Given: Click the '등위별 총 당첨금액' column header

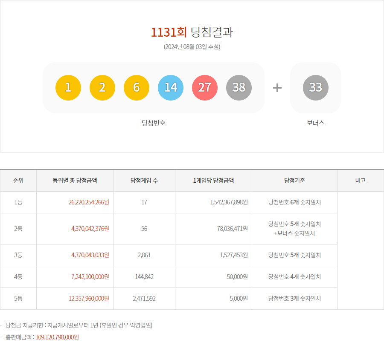Looking at the screenshot, I should click(x=75, y=181).
